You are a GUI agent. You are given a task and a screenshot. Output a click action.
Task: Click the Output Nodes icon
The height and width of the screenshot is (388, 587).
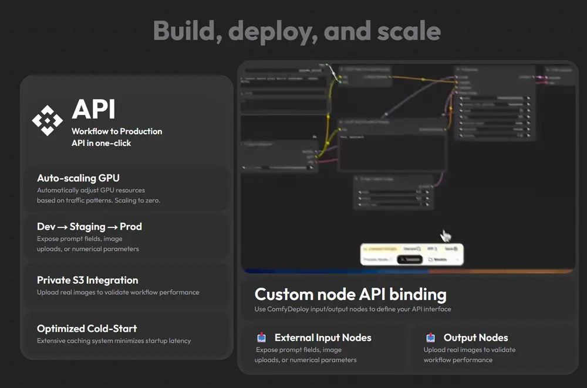point(430,338)
